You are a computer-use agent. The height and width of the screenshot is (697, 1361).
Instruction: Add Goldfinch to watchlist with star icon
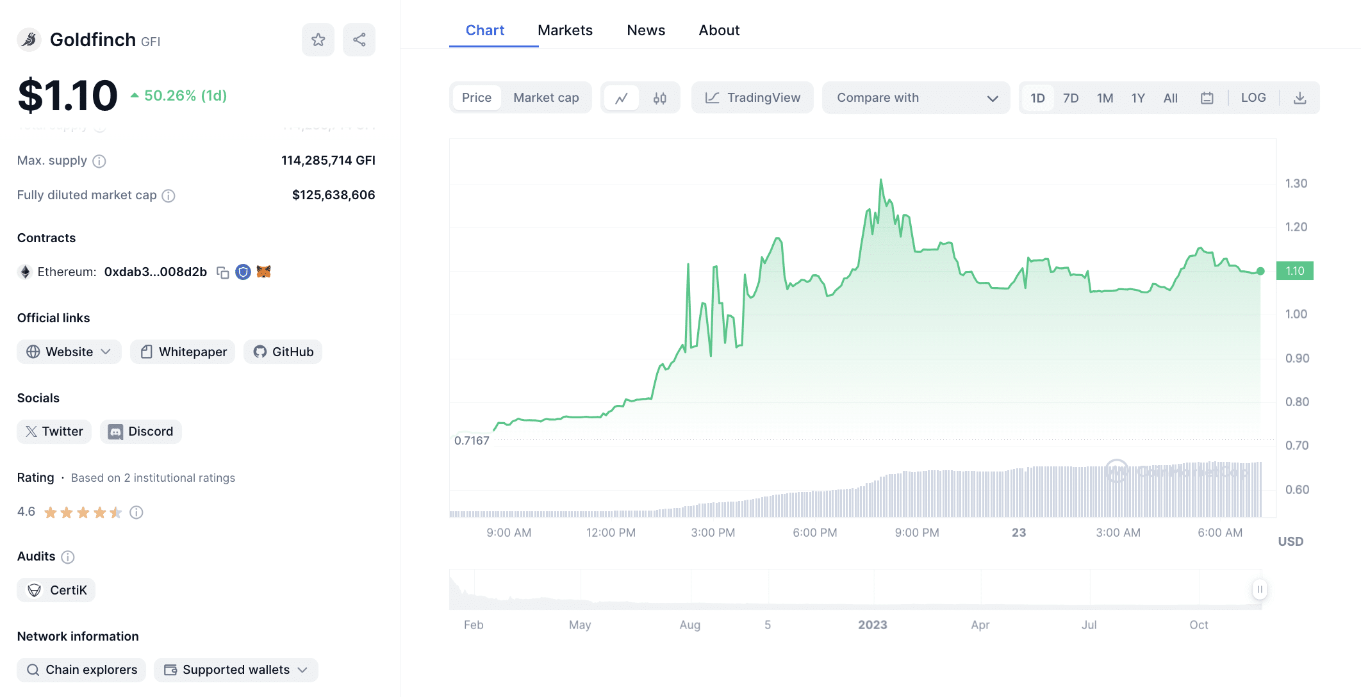coord(318,40)
